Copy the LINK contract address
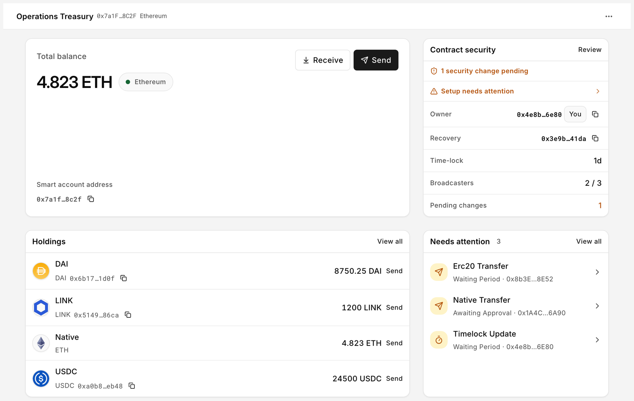The image size is (634, 401). pos(128,315)
